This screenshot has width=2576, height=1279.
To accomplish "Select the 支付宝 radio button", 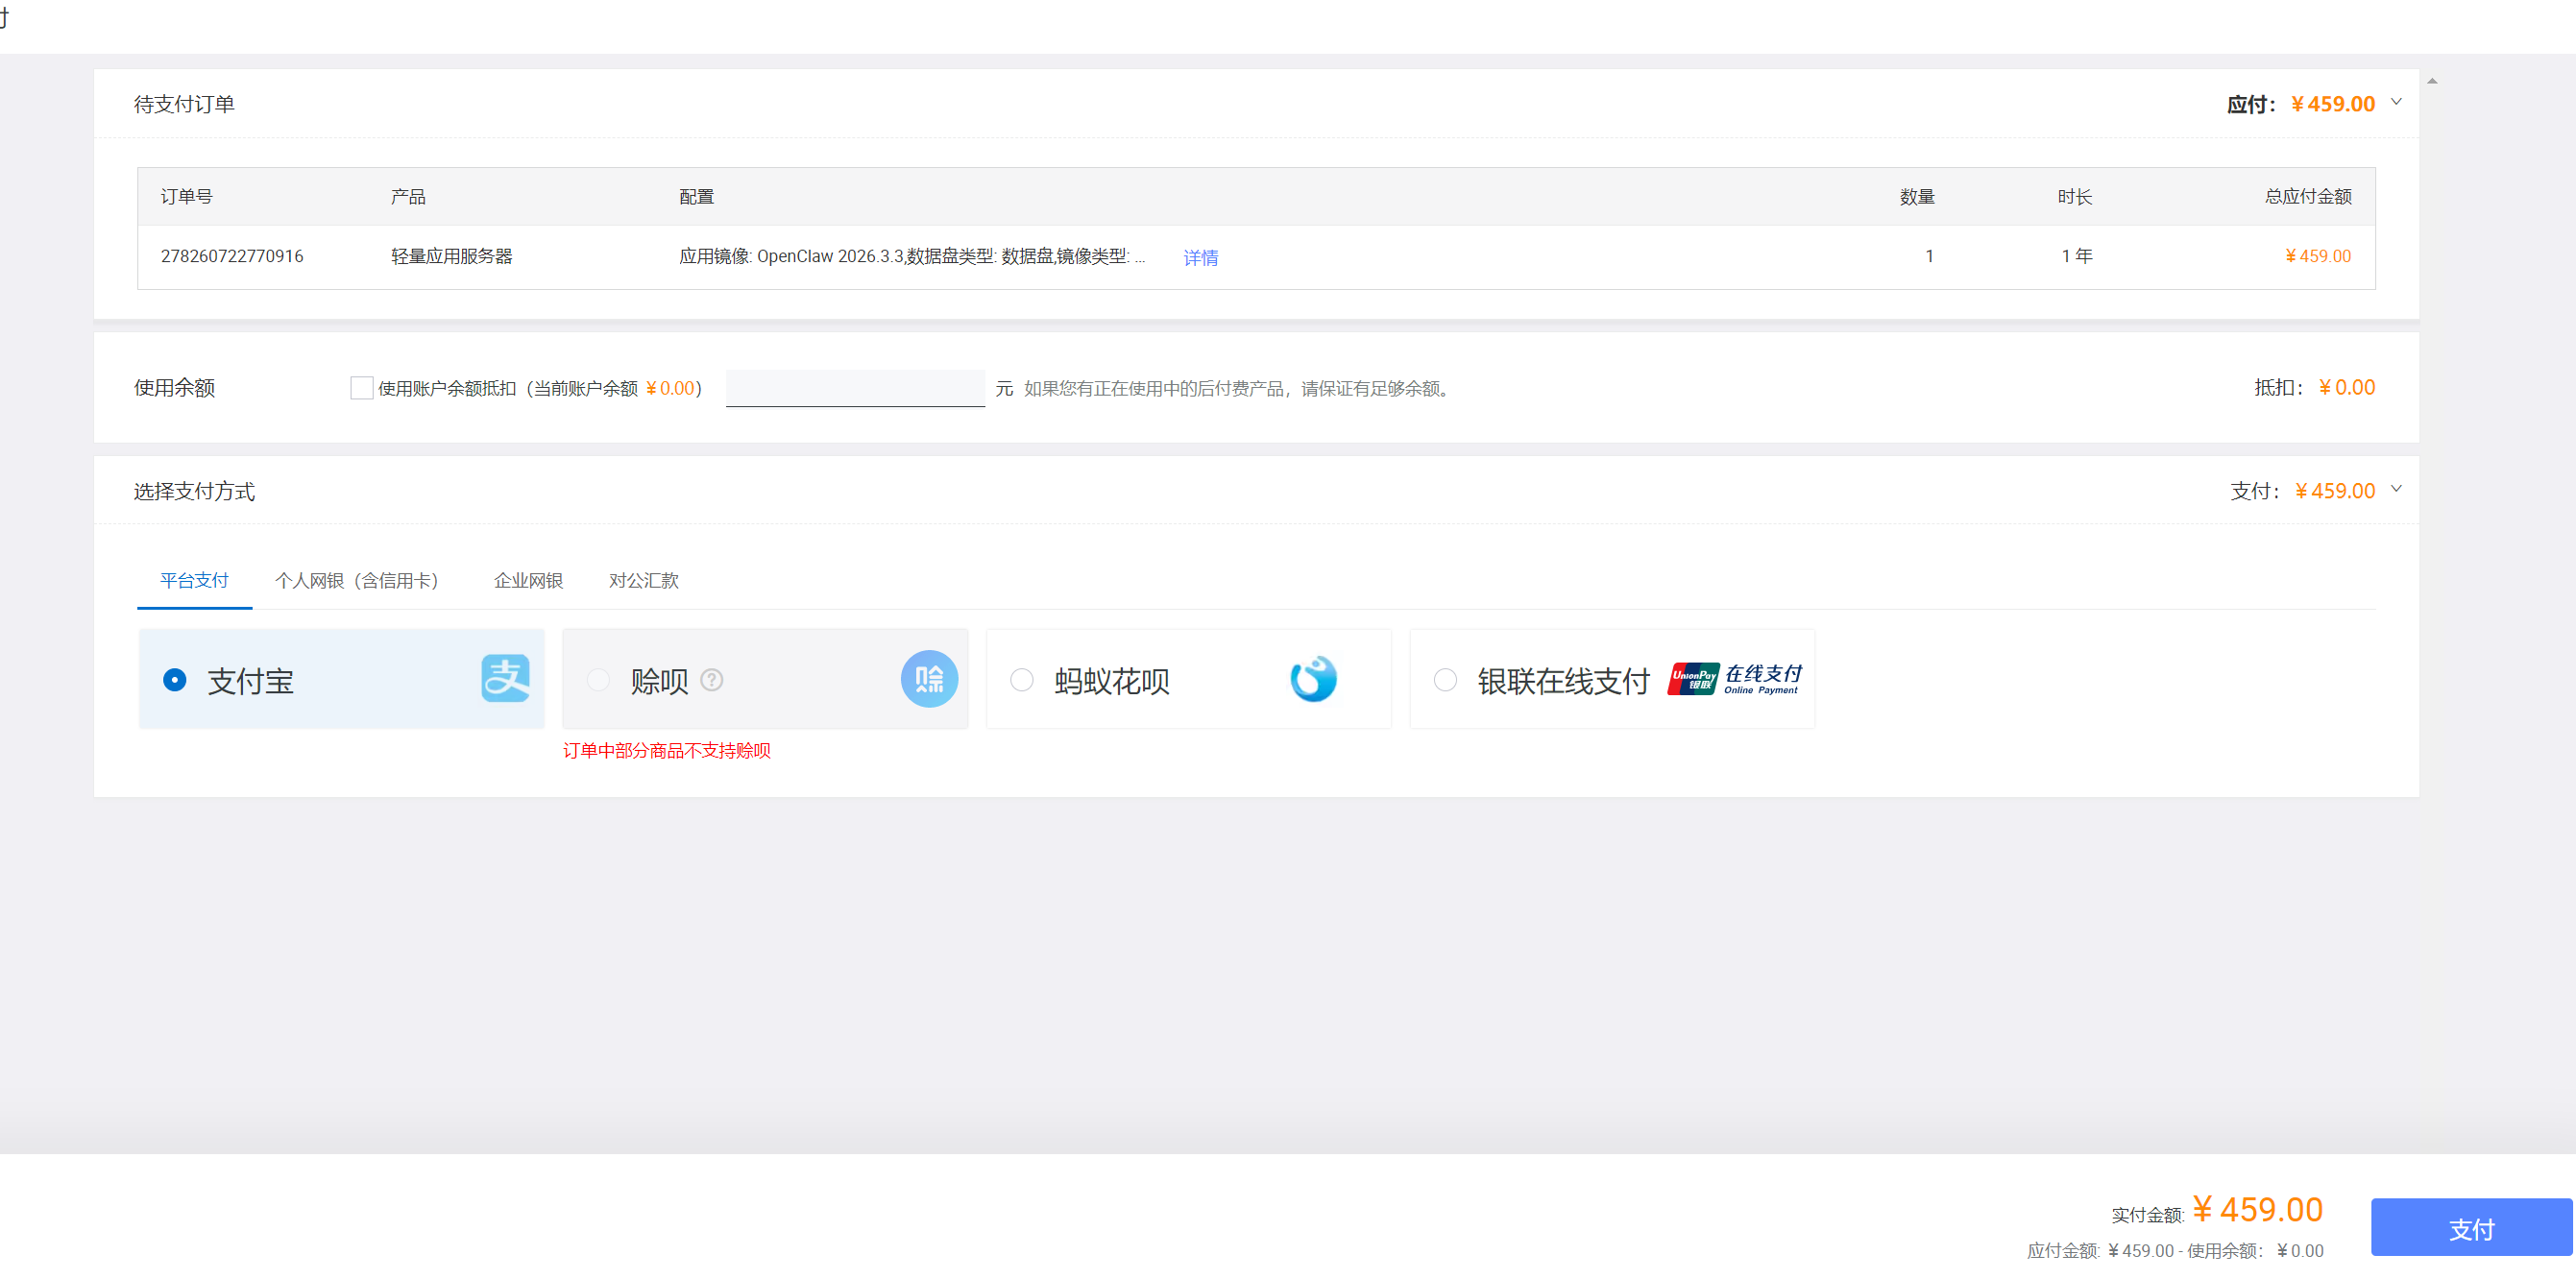I will pyautogui.click(x=175, y=680).
